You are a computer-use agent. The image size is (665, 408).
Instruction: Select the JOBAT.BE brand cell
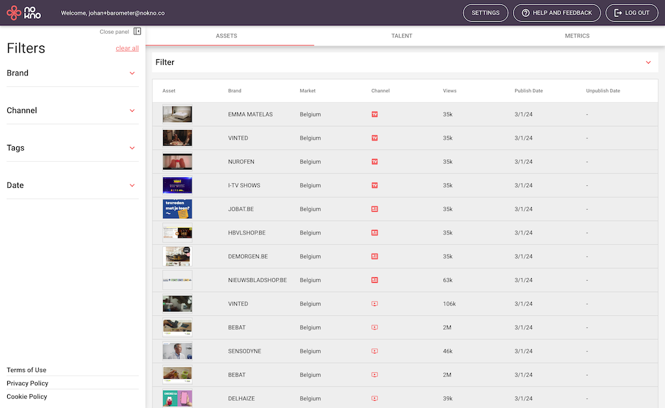pyautogui.click(x=241, y=209)
